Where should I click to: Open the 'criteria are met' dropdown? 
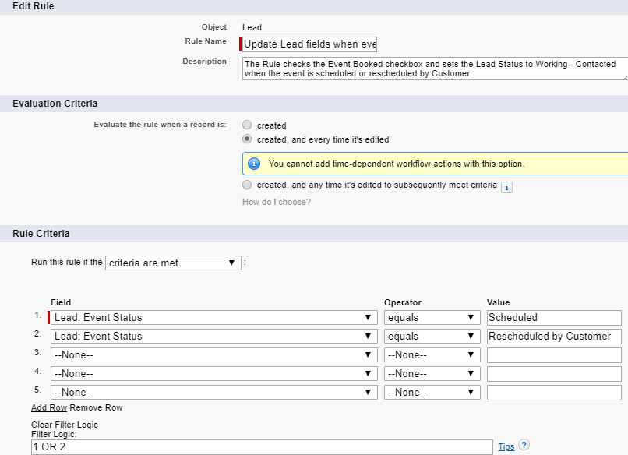click(173, 263)
